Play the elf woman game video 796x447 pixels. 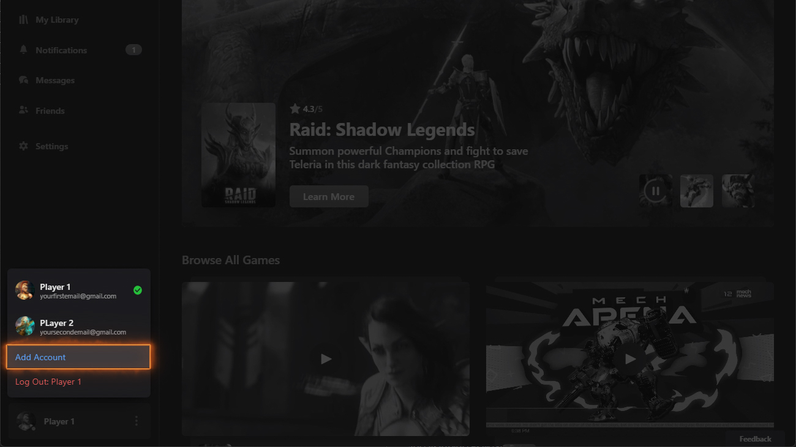click(326, 359)
